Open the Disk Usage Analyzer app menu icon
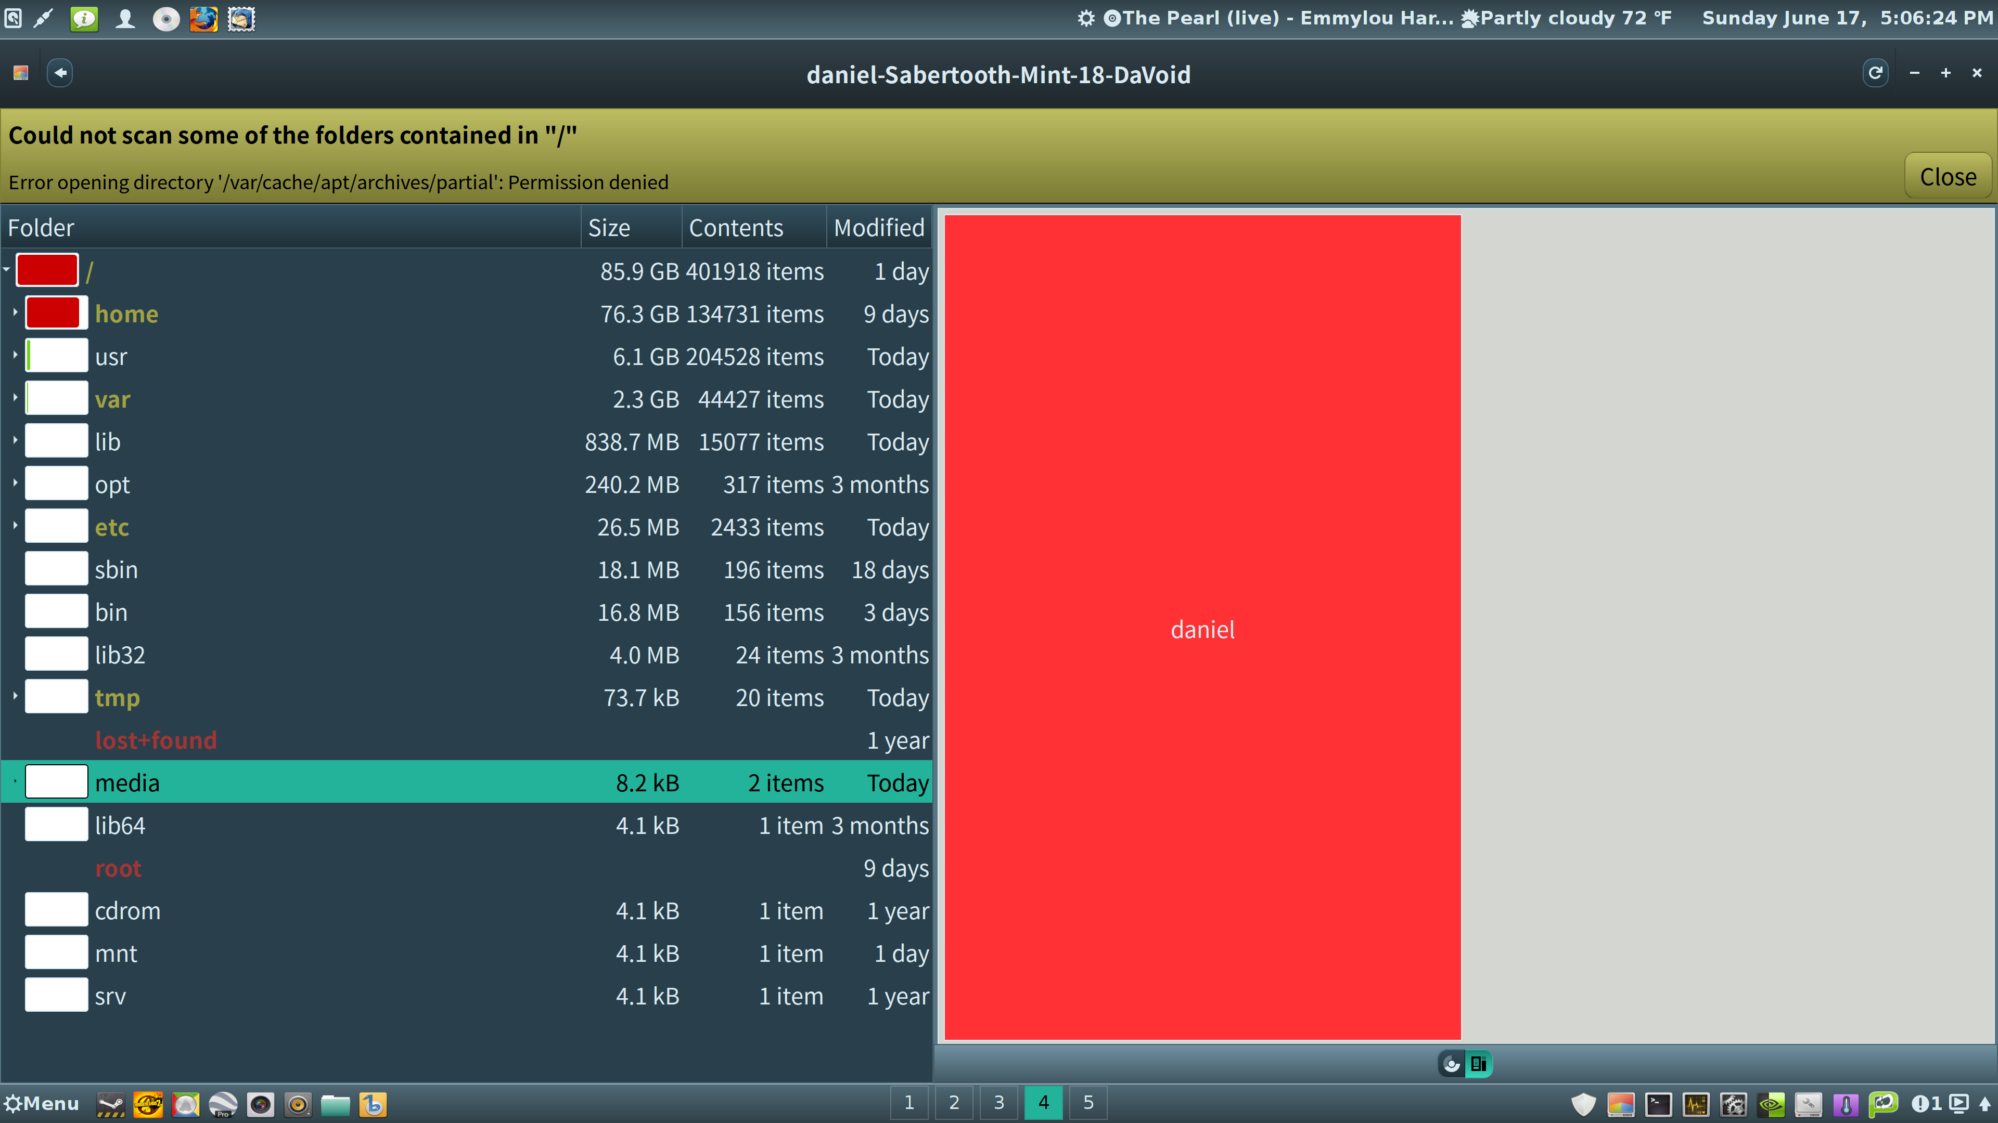The height and width of the screenshot is (1123, 1998). [x=21, y=73]
